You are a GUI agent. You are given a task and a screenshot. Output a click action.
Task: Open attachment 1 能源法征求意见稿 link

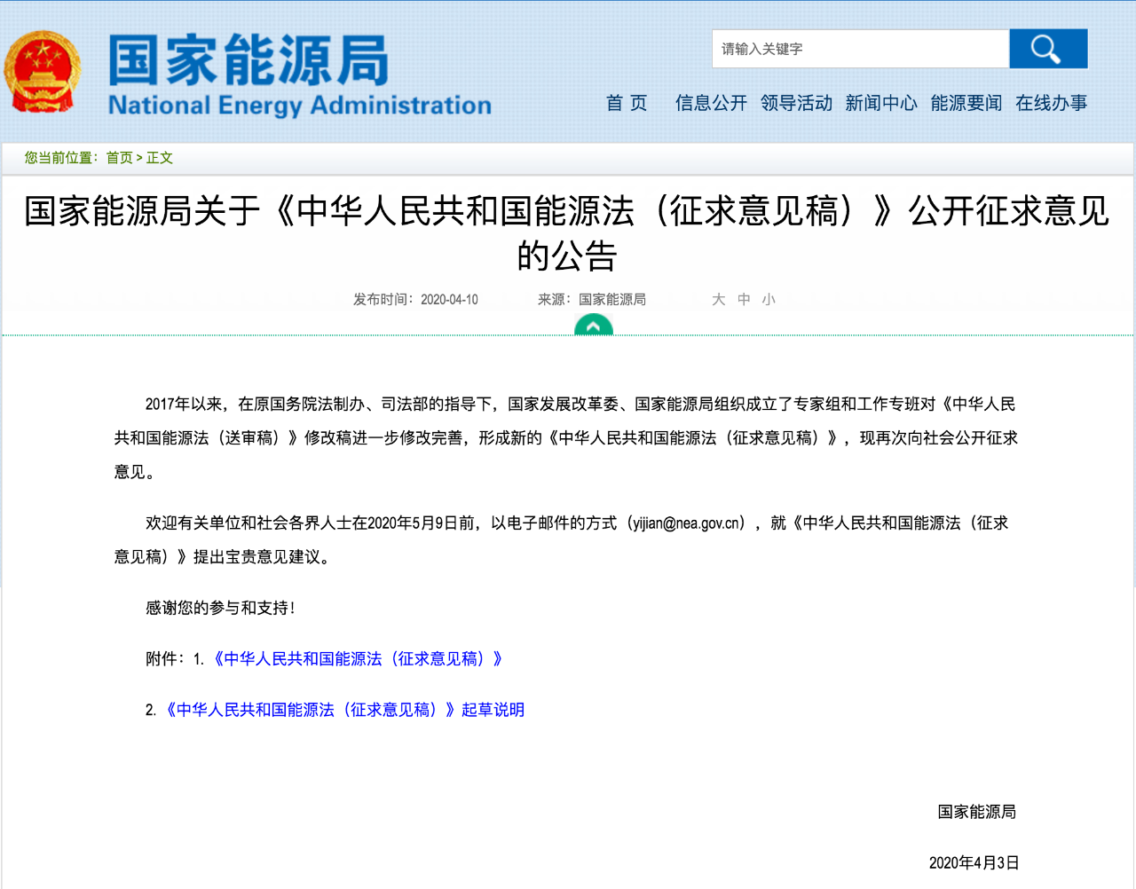pyautogui.click(x=358, y=659)
